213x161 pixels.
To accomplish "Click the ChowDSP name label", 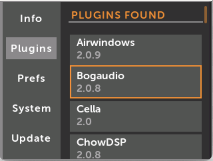I will (101, 142).
